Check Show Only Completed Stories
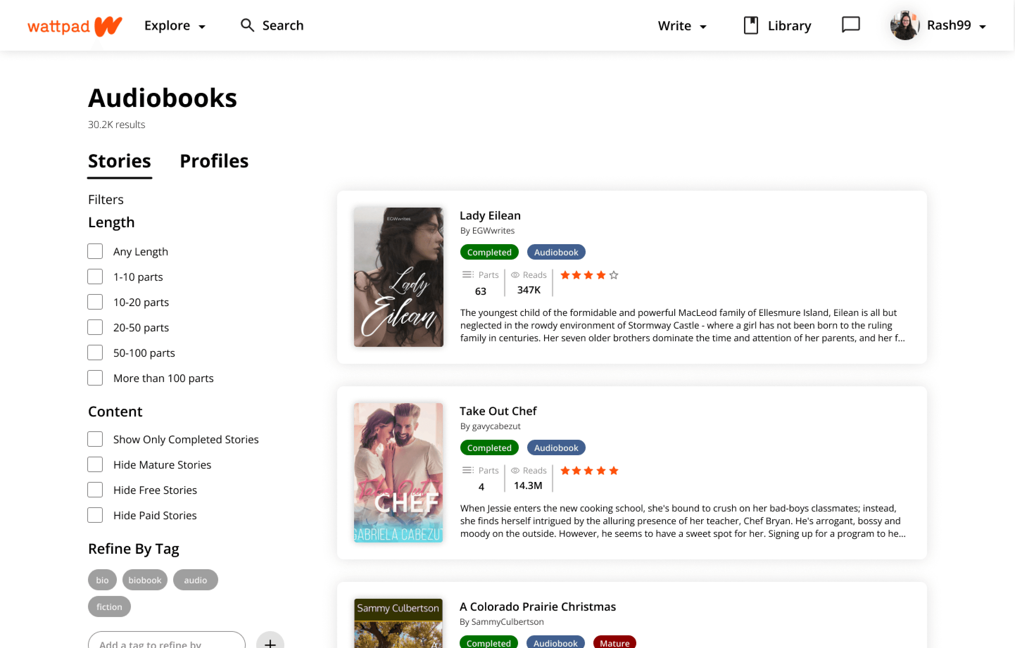Screen dimensions: 1015x648 [95, 439]
